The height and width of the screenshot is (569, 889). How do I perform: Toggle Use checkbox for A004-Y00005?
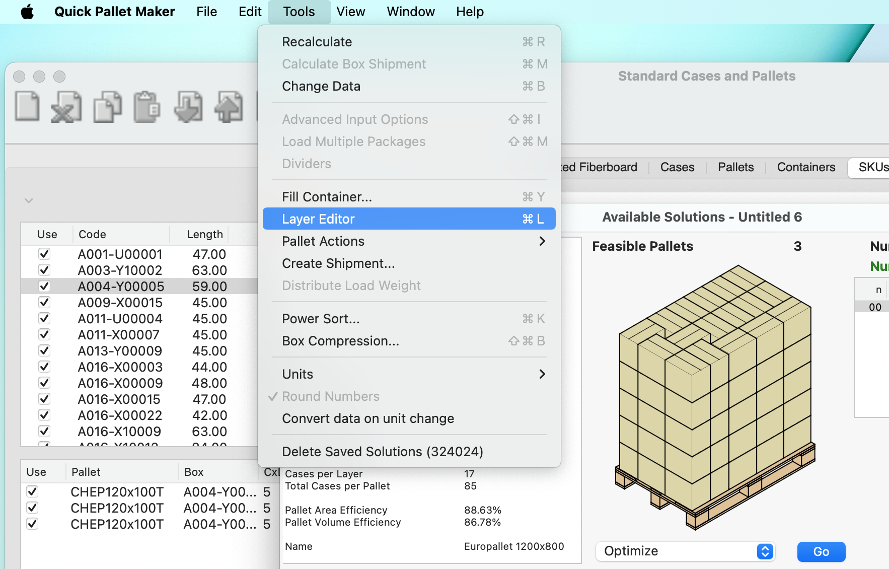[x=44, y=286]
